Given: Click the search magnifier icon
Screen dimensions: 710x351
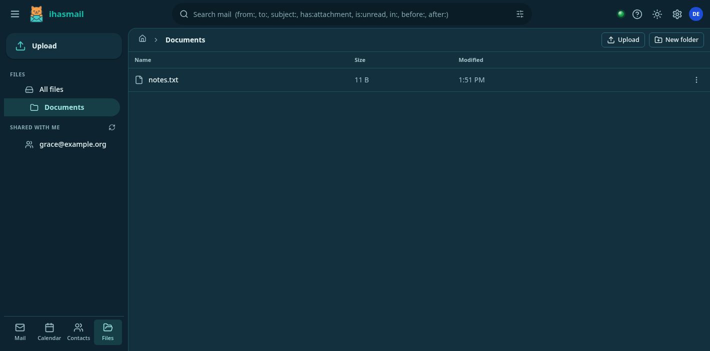Looking at the screenshot, I should 184,14.
